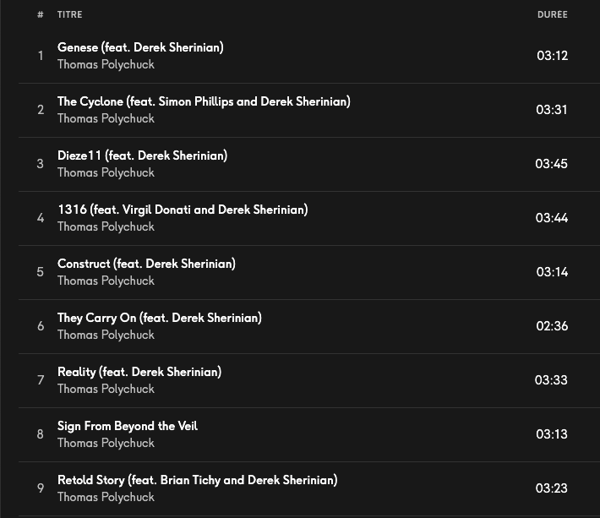Click the # column header
This screenshot has width=600, height=518.
[x=40, y=14]
